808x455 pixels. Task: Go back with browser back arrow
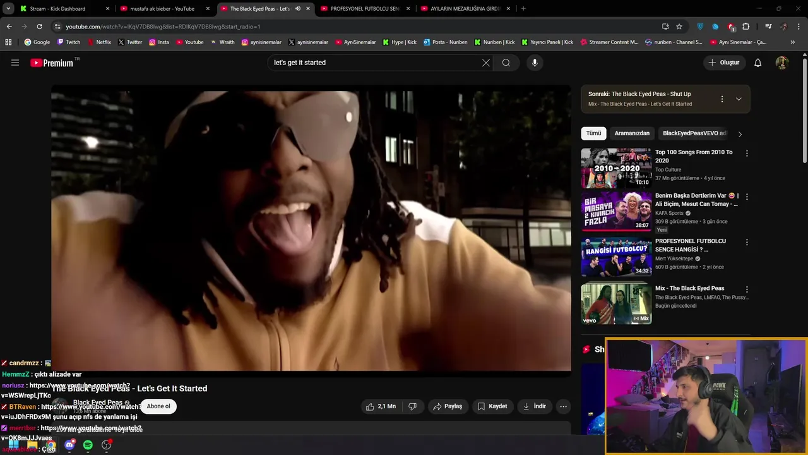click(9, 27)
